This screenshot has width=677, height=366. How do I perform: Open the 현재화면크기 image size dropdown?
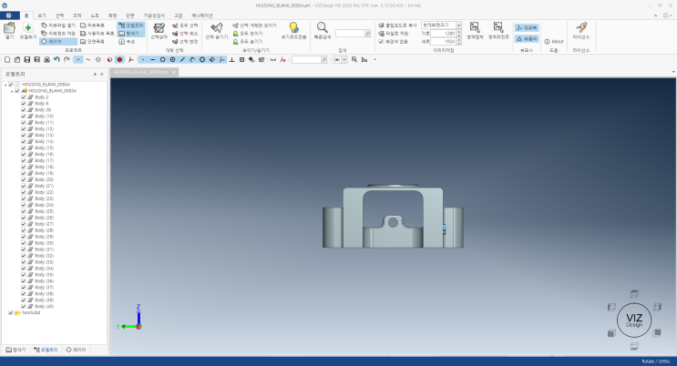[458, 25]
